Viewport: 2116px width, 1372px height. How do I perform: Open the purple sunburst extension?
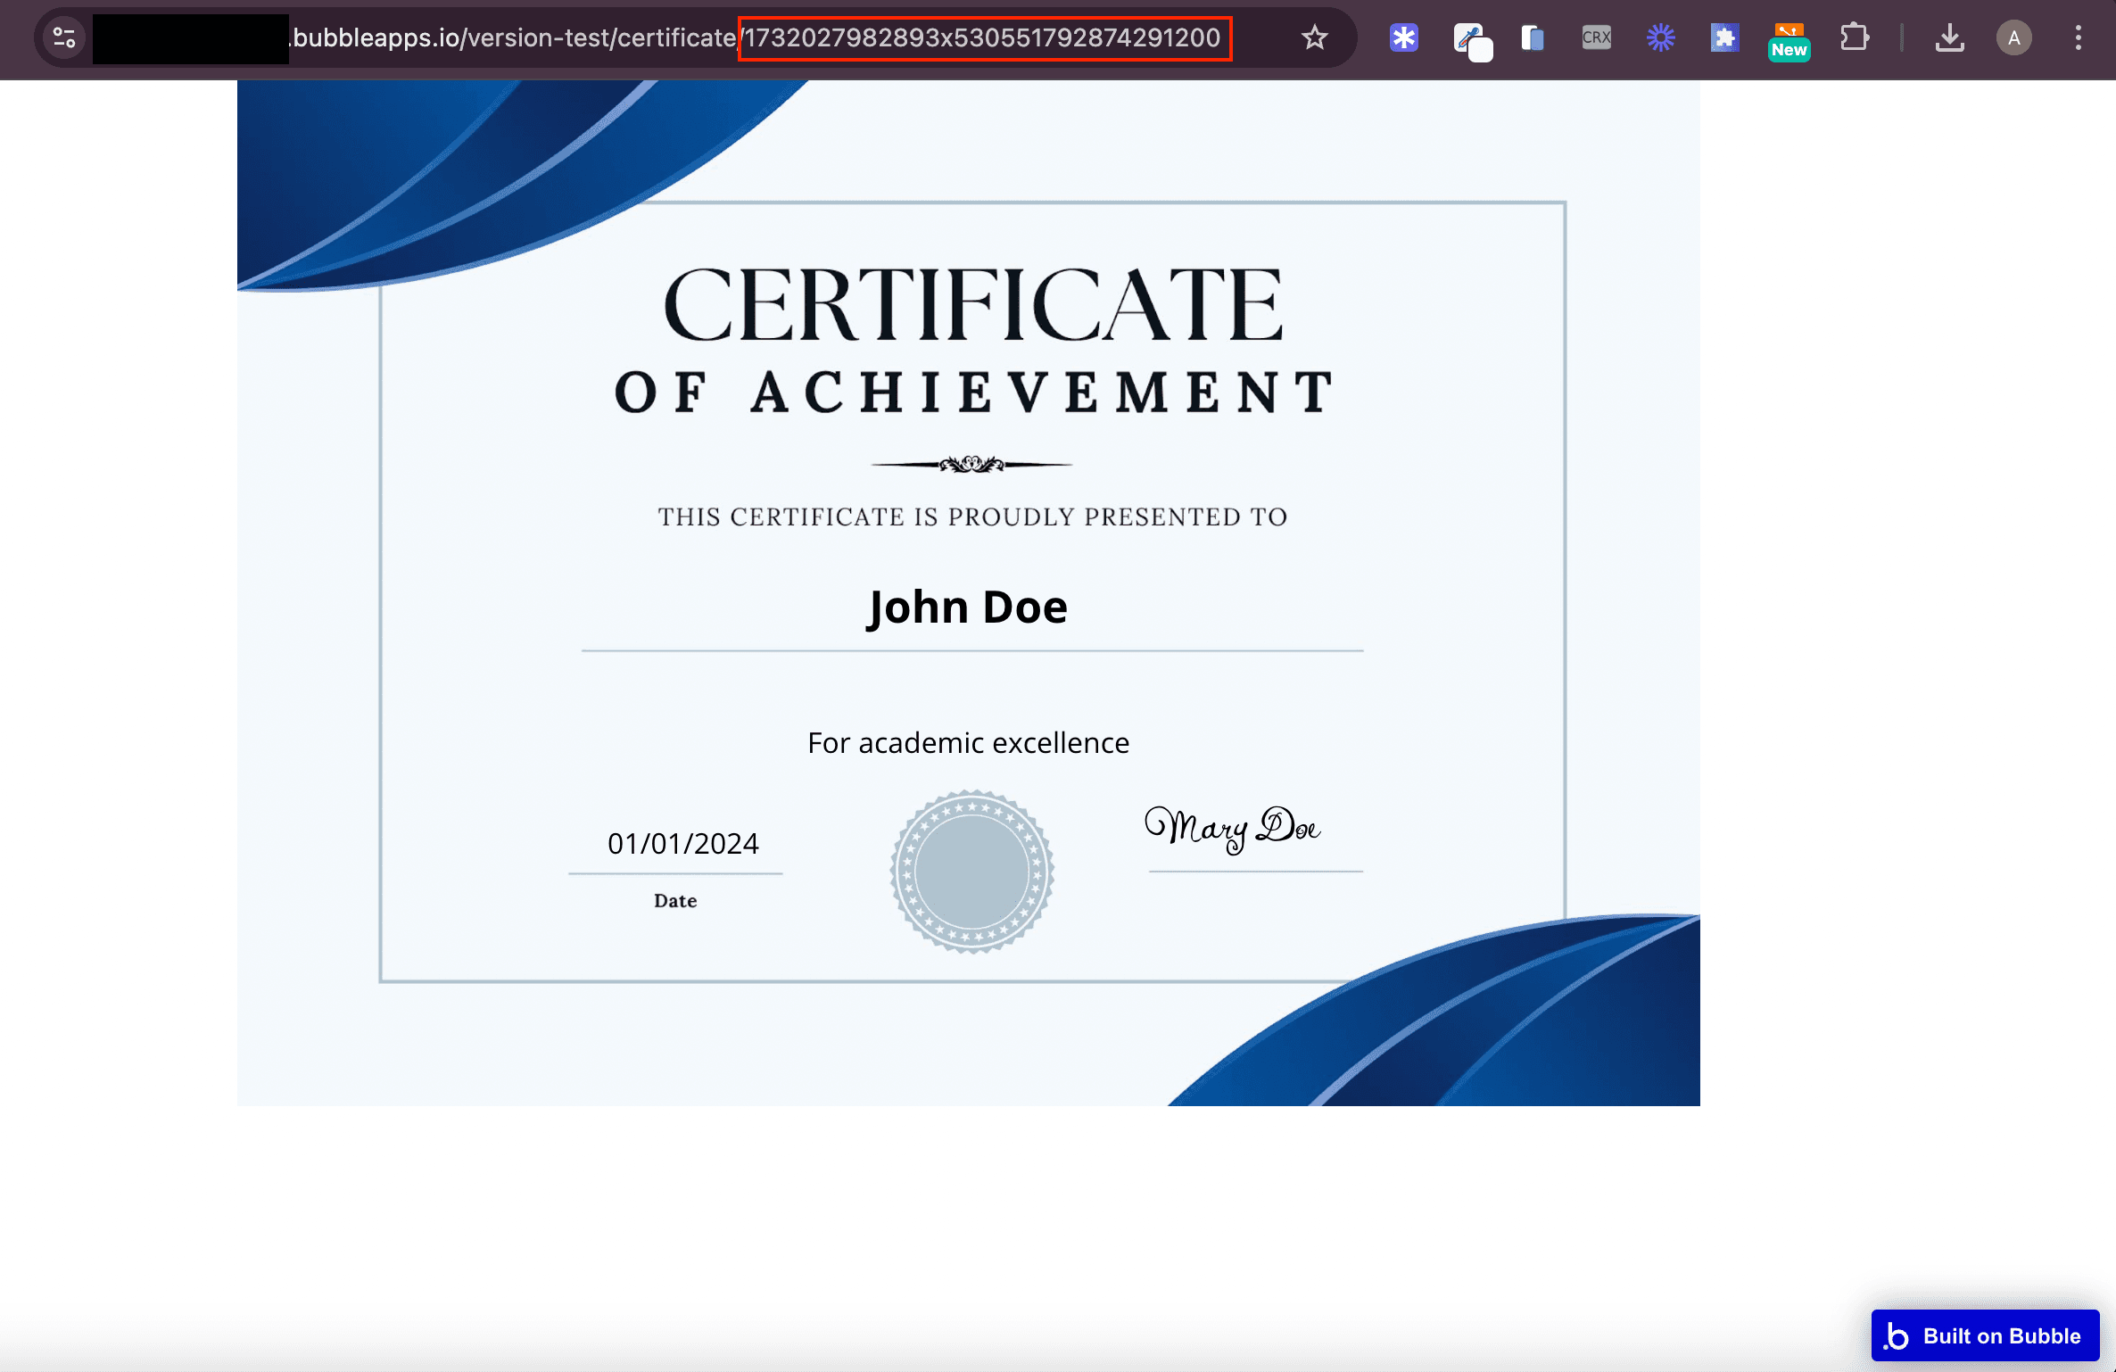click(x=1660, y=37)
